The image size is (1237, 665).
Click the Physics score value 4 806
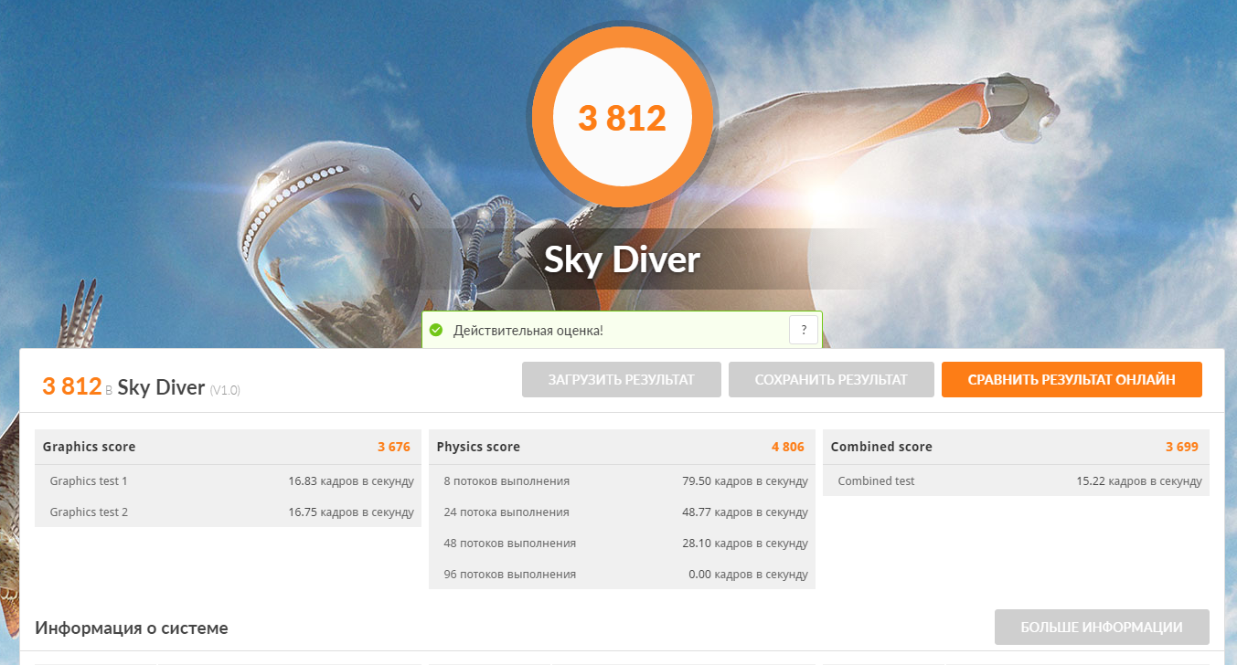[x=788, y=447]
